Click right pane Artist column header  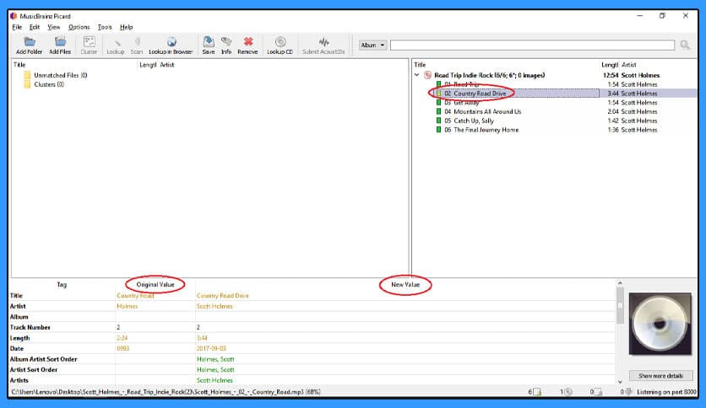pos(629,65)
